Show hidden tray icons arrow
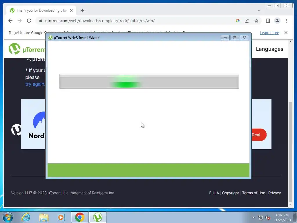297x223 pixels. [253, 217]
